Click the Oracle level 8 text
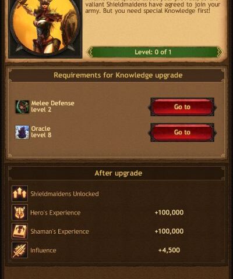 (x=41, y=132)
